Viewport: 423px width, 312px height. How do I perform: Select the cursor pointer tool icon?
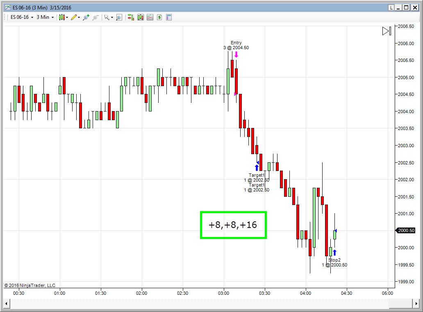pyautogui.click(x=107, y=17)
